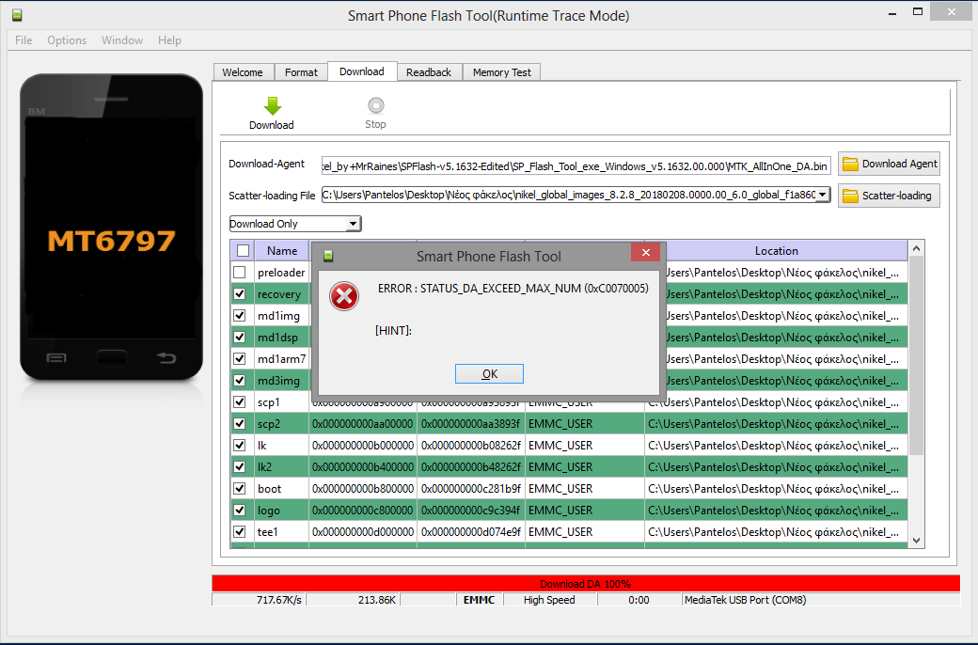Close the error dialog with red X
Screen dimensions: 978x645
(x=644, y=255)
